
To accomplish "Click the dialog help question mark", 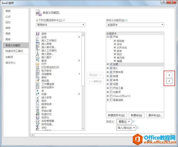I will tap(164, 2).
